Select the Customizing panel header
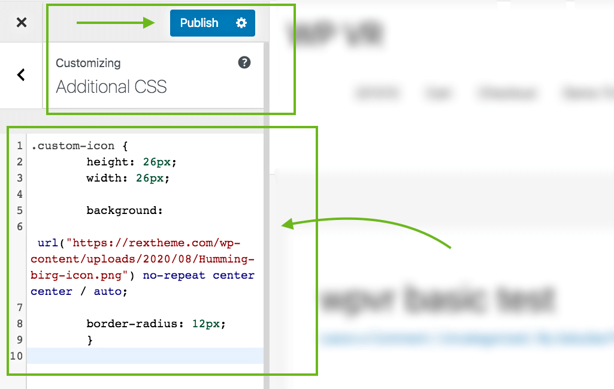 click(150, 75)
